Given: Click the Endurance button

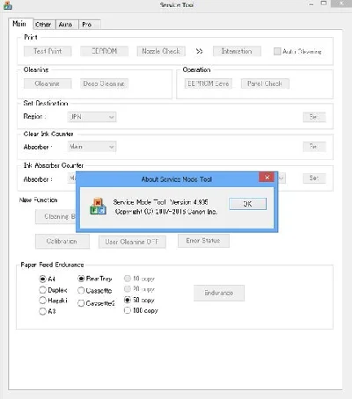Looking at the screenshot, I should (x=219, y=293).
